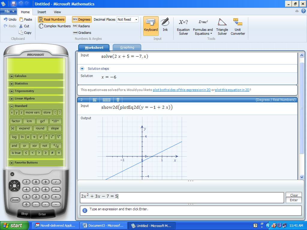The height and width of the screenshot is (230, 307).
Task: Open the Equation Solver tool
Action: 183,27
